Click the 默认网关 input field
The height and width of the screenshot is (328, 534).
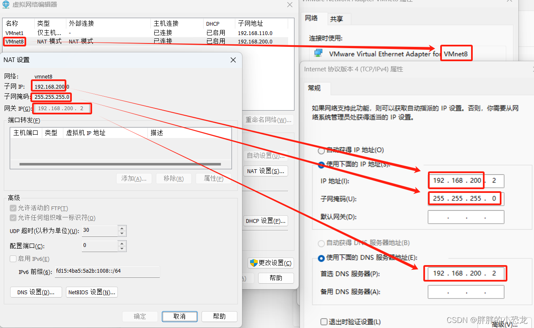pyautogui.click(x=466, y=217)
